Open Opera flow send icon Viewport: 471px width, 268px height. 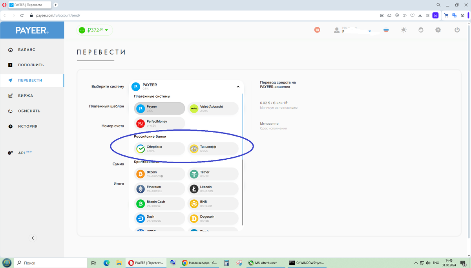[x=405, y=15]
